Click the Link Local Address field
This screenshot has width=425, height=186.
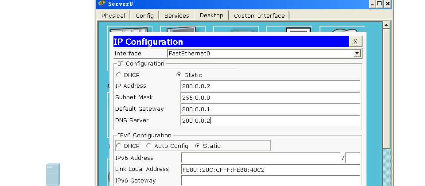click(270, 170)
